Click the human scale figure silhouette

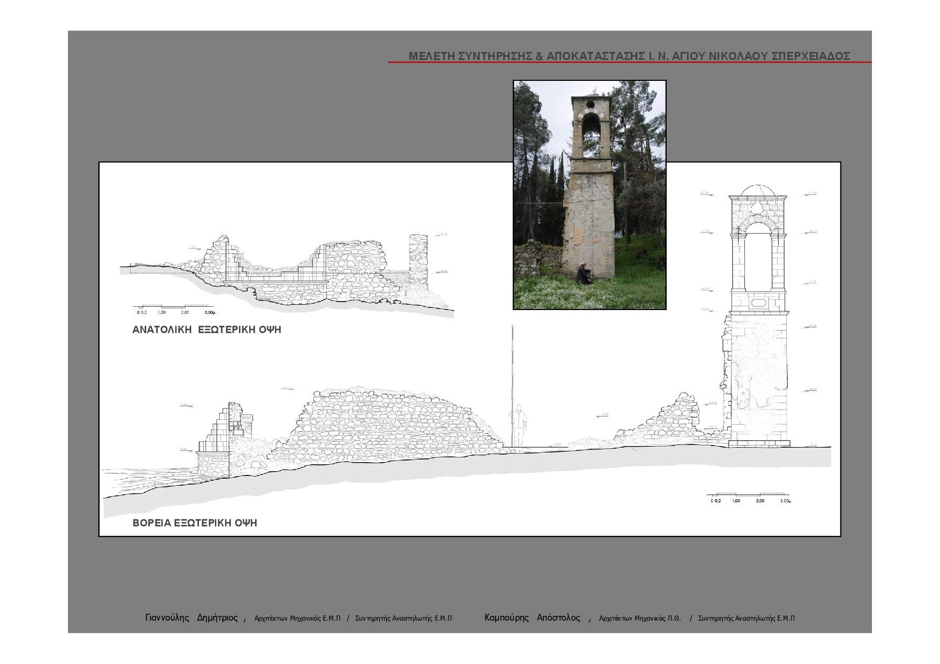click(x=518, y=426)
